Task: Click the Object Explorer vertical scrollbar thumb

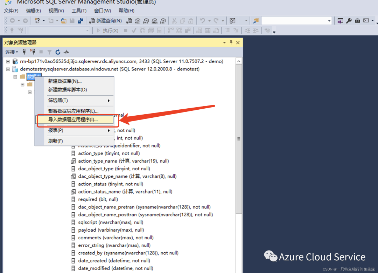Action: [x=239, y=139]
